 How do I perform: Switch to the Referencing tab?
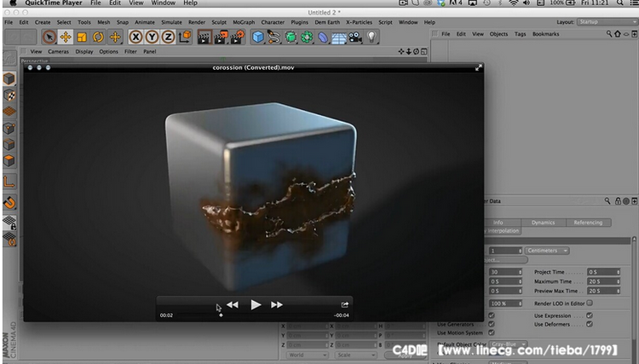coord(588,222)
